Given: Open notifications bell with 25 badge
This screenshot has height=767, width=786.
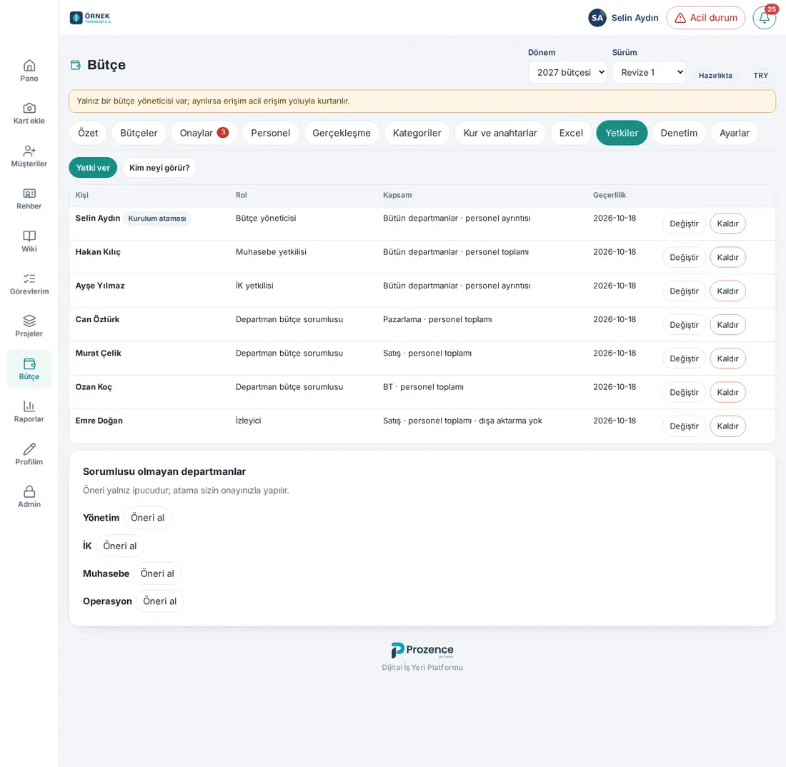Looking at the screenshot, I should (x=764, y=18).
